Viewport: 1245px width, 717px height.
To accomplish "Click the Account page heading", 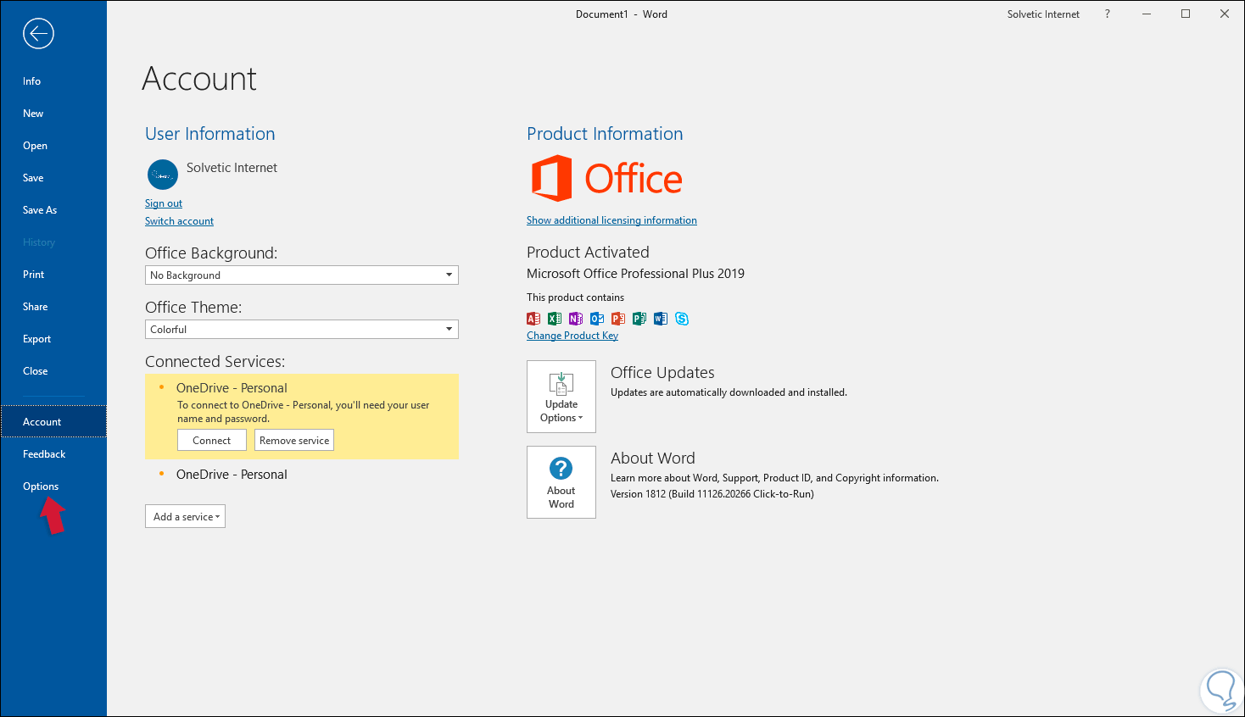I will click(199, 79).
